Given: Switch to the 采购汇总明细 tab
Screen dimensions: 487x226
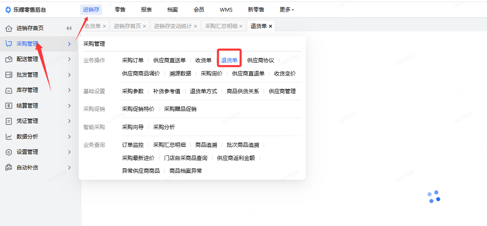Looking at the screenshot, I should pos(221,26).
